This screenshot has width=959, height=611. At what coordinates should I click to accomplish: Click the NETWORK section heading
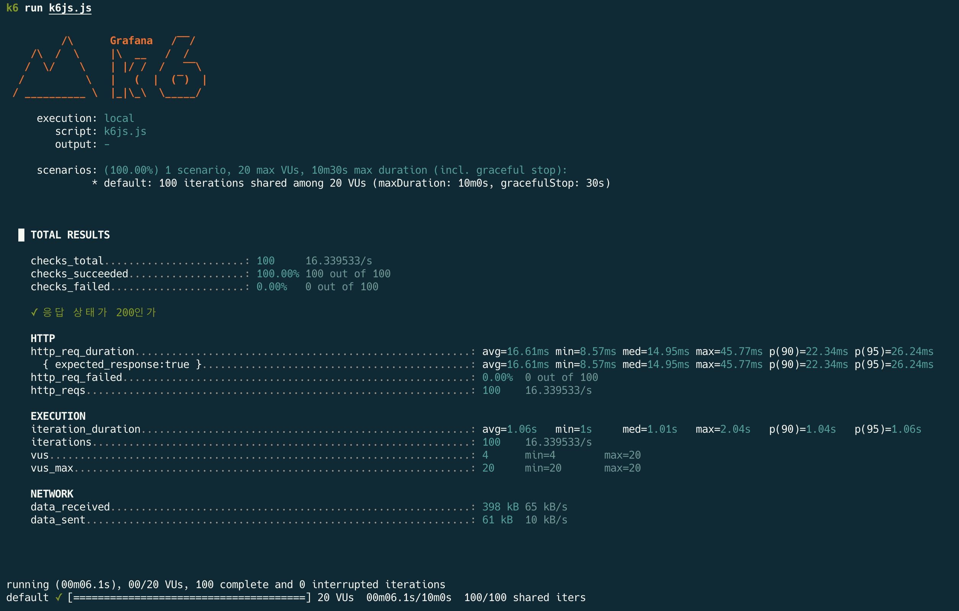coord(52,494)
